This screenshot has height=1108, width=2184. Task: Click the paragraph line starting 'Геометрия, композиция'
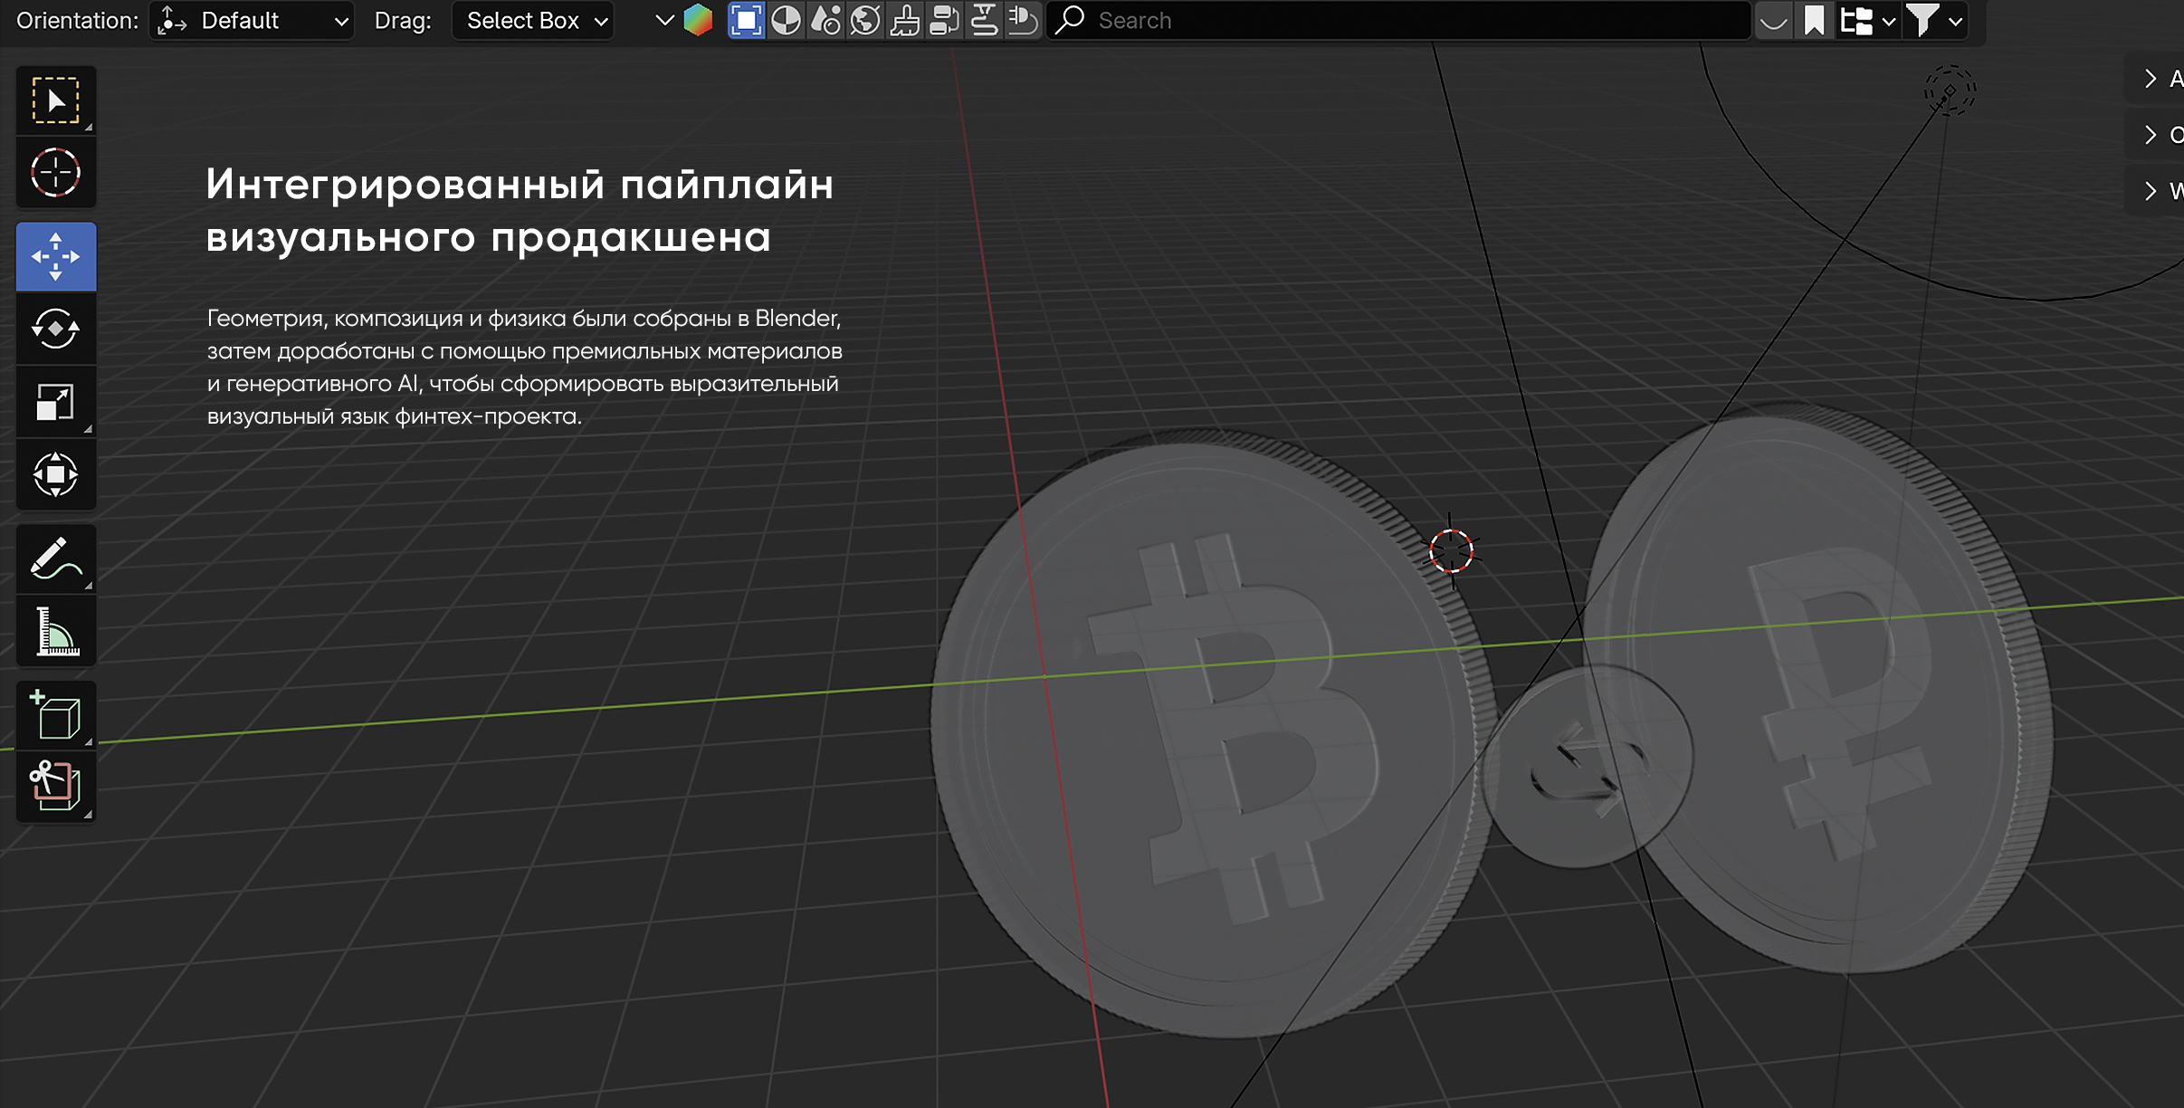point(524,319)
